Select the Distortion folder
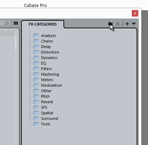148x145 pixels. click(50, 52)
